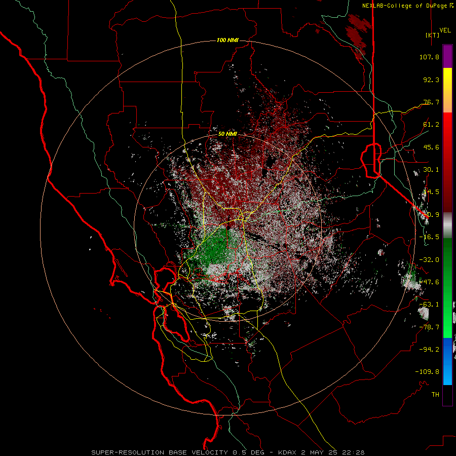Pick the purple segment of the velocity color bar

447,56
